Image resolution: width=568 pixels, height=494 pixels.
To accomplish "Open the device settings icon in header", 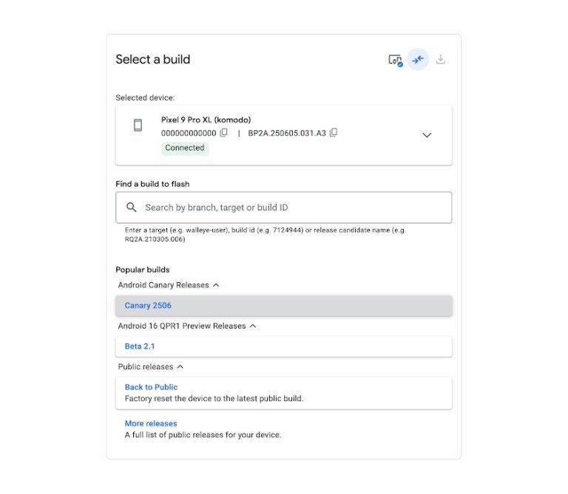I will click(395, 60).
